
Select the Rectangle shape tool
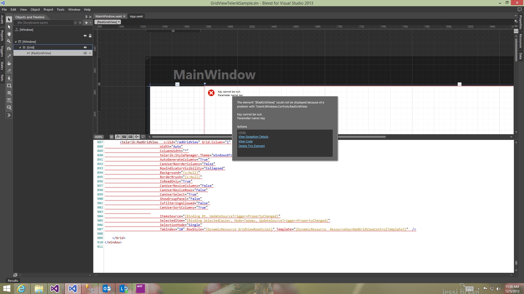[x=9, y=85]
